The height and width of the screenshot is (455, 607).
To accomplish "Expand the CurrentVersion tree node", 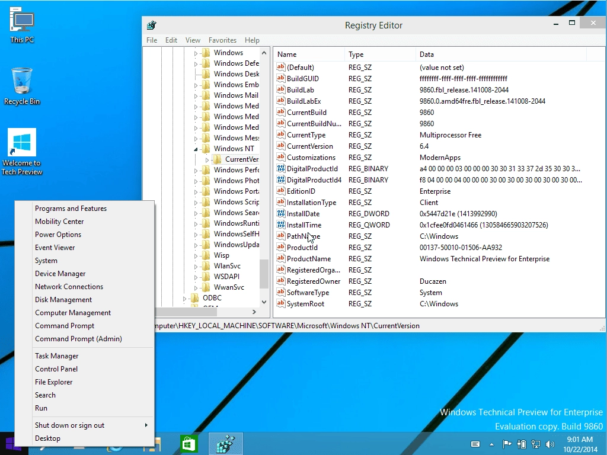I will click(x=207, y=160).
